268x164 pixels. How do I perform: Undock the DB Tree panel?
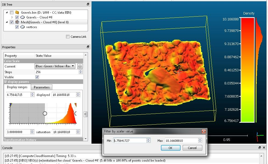[88, 4]
